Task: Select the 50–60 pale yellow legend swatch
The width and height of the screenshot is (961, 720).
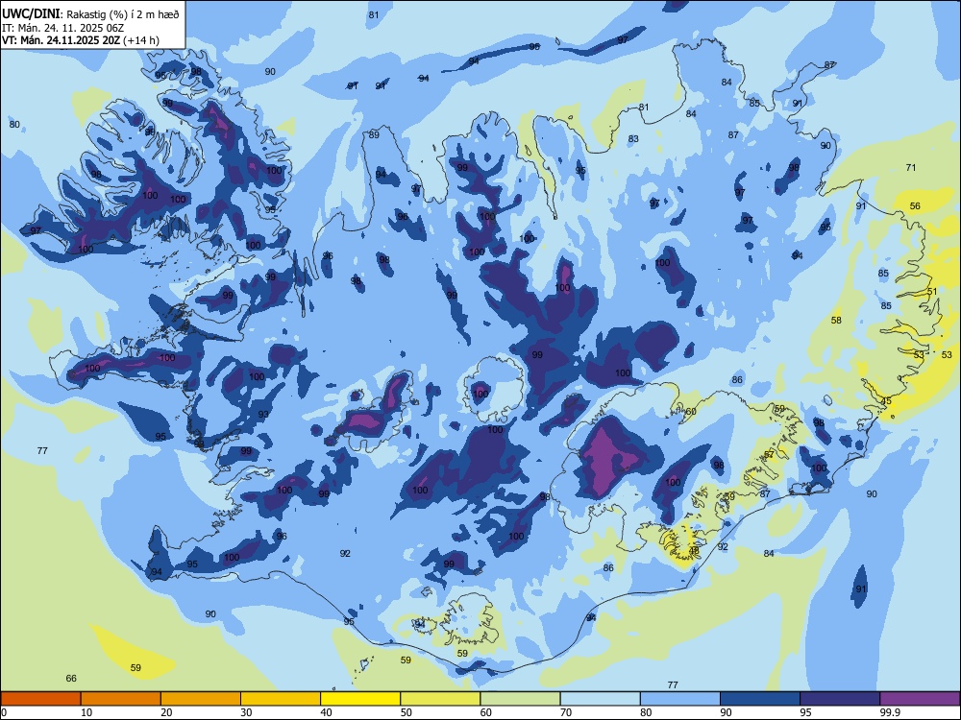Action: point(440,699)
